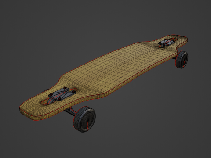Select the far rear wheel
211x158 pixels.
coord(182,60)
